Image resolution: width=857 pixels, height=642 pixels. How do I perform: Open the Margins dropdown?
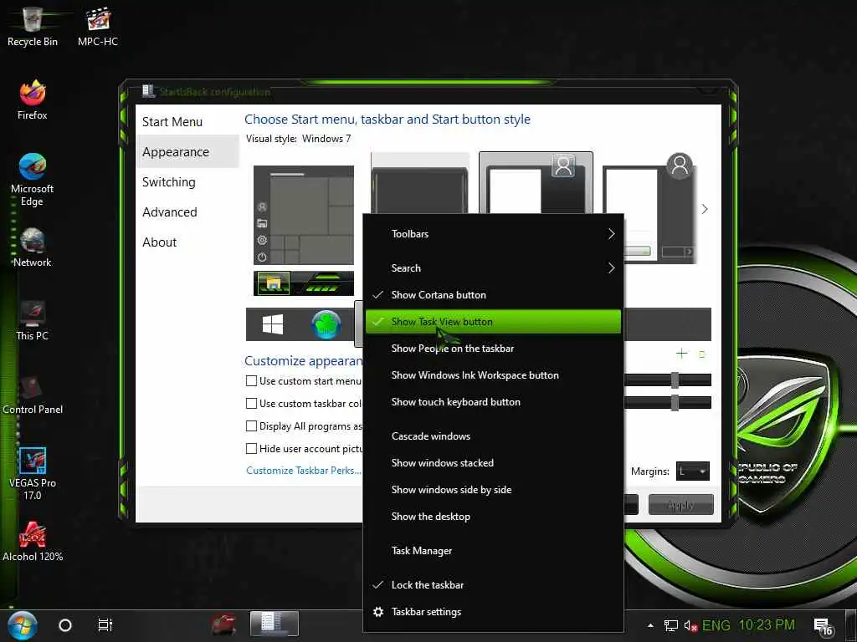point(692,471)
